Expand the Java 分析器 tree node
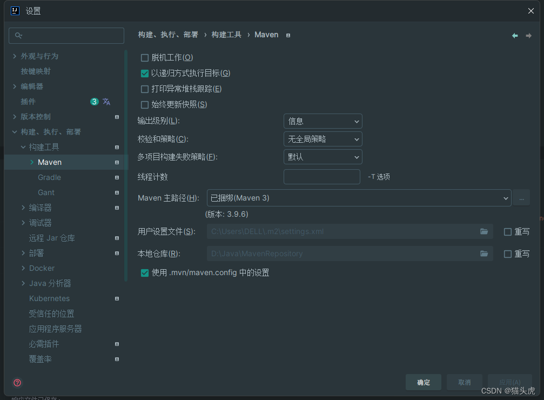 click(23, 283)
